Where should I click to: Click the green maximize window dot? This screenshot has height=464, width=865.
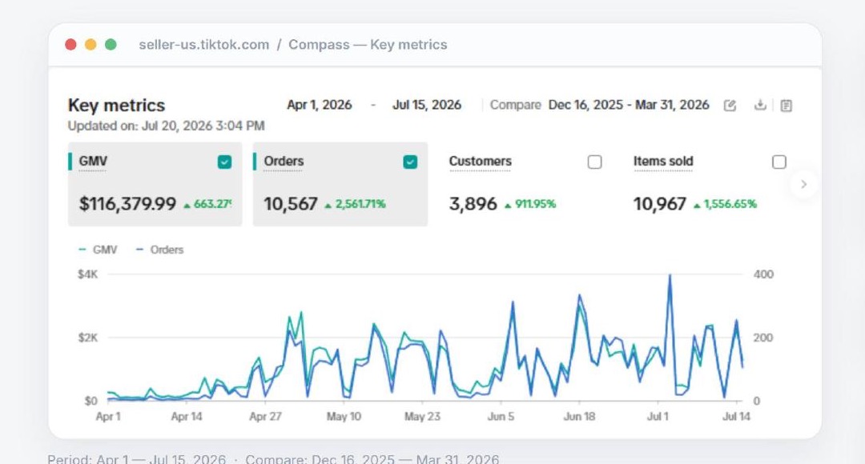tap(111, 45)
